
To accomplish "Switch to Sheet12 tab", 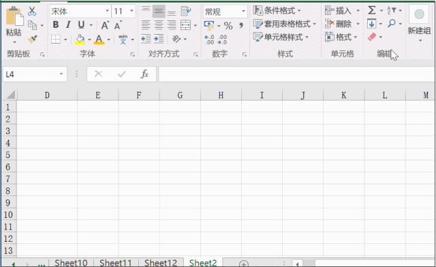I will point(161,263).
